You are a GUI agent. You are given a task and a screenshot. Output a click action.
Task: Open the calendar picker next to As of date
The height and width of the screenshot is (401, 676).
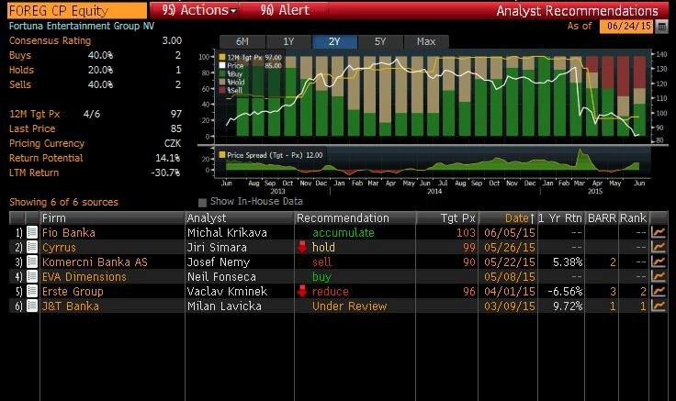pyautogui.click(x=662, y=27)
